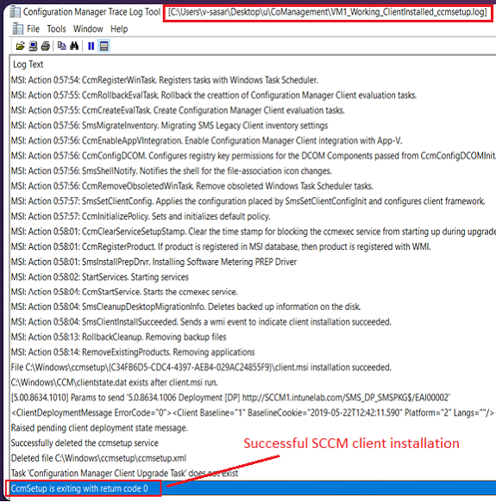Select the SmsCleanupDesktopMigrationInfo log line
Viewport: 496px width, 502px height.
coord(253,307)
